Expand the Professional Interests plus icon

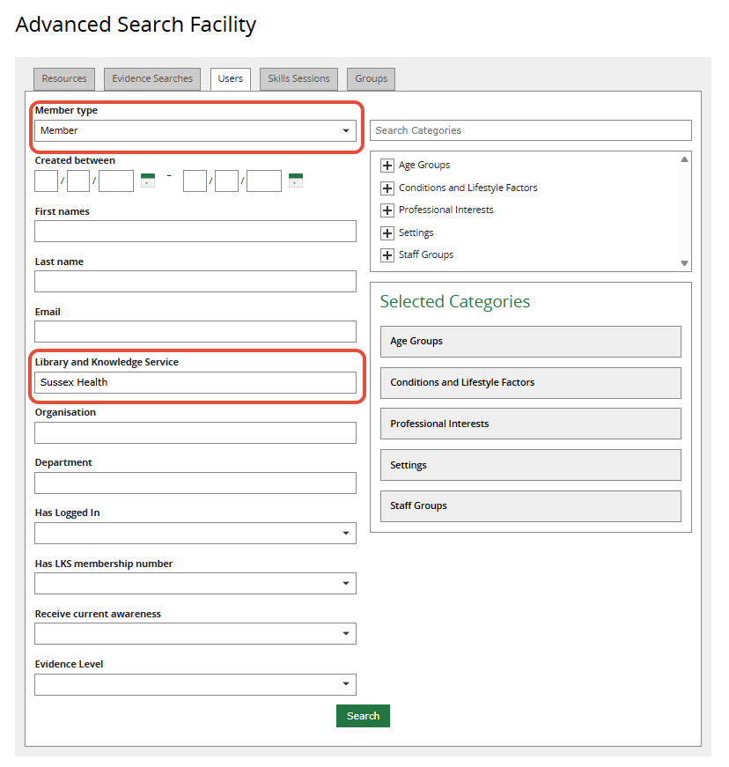(x=387, y=210)
